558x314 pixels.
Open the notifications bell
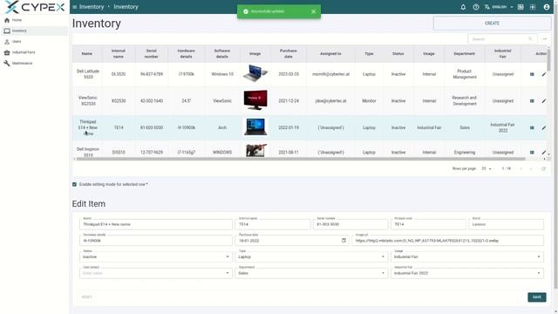pos(463,7)
